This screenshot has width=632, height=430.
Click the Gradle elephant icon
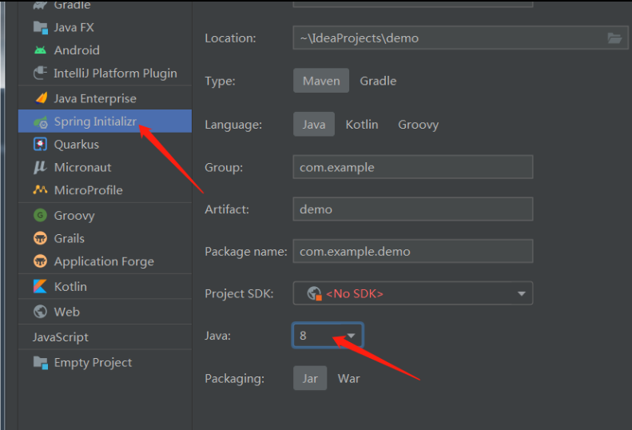coord(40,5)
